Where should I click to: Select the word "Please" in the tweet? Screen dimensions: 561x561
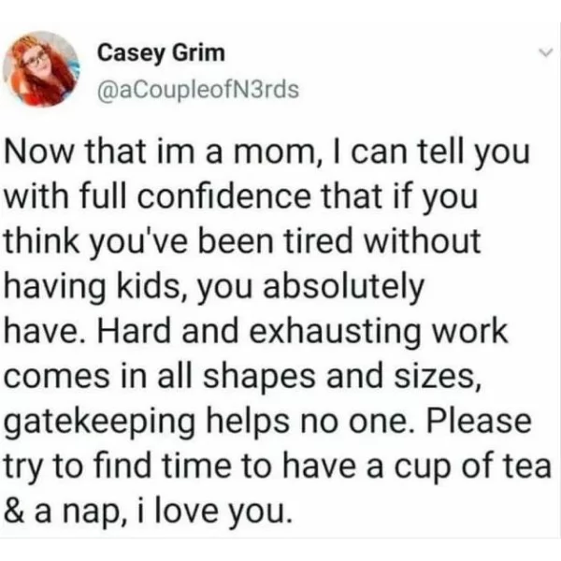(479, 421)
